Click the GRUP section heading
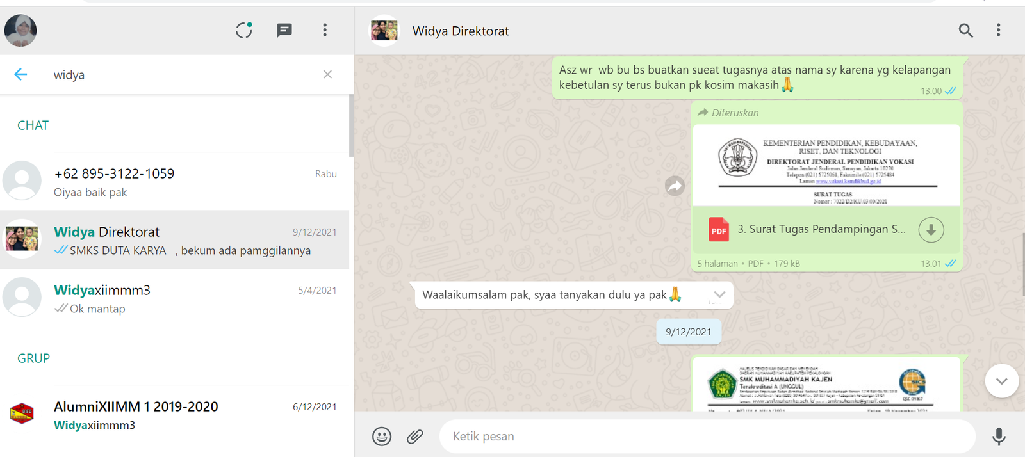Viewport: 1025px width, 457px height. coord(33,358)
